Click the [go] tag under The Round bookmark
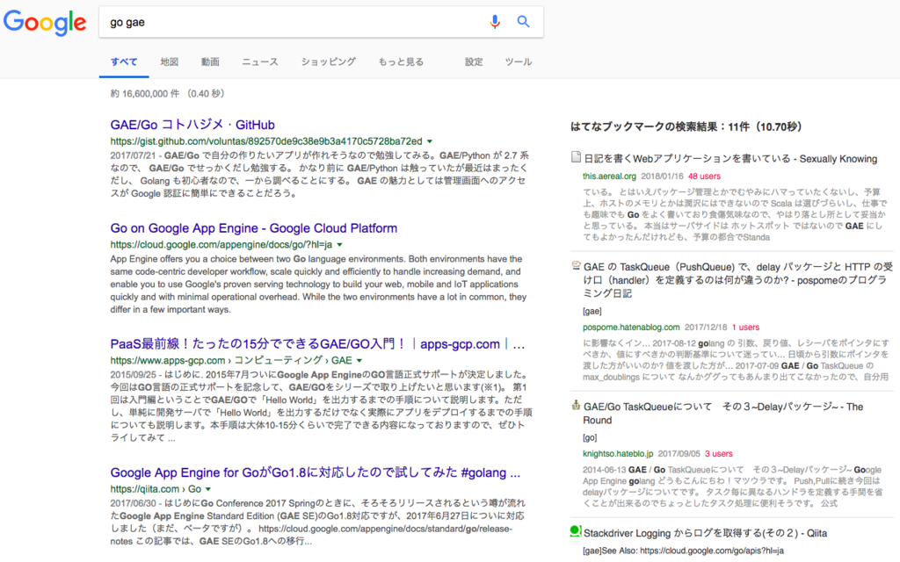 pyautogui.click(x=590, y=437)
